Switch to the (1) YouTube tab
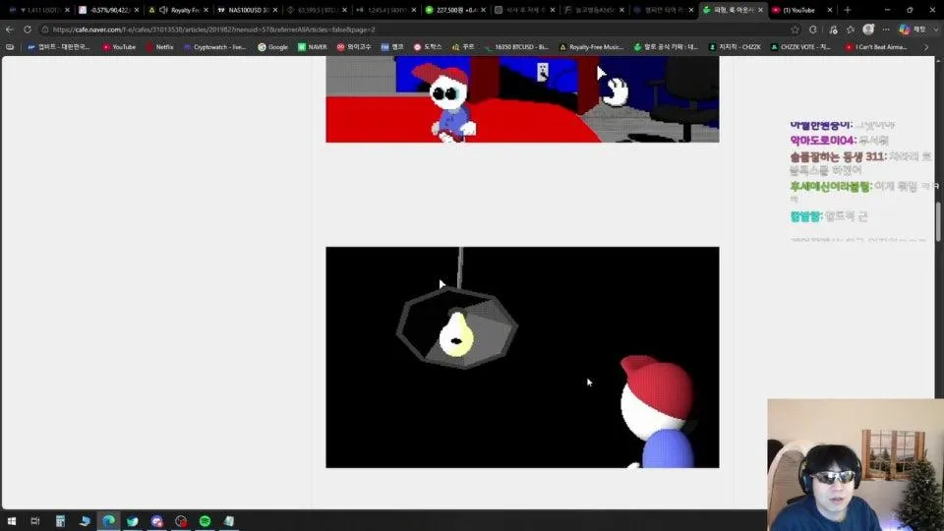The height and width of the screenshot is (531, 944). pos(799,10)
